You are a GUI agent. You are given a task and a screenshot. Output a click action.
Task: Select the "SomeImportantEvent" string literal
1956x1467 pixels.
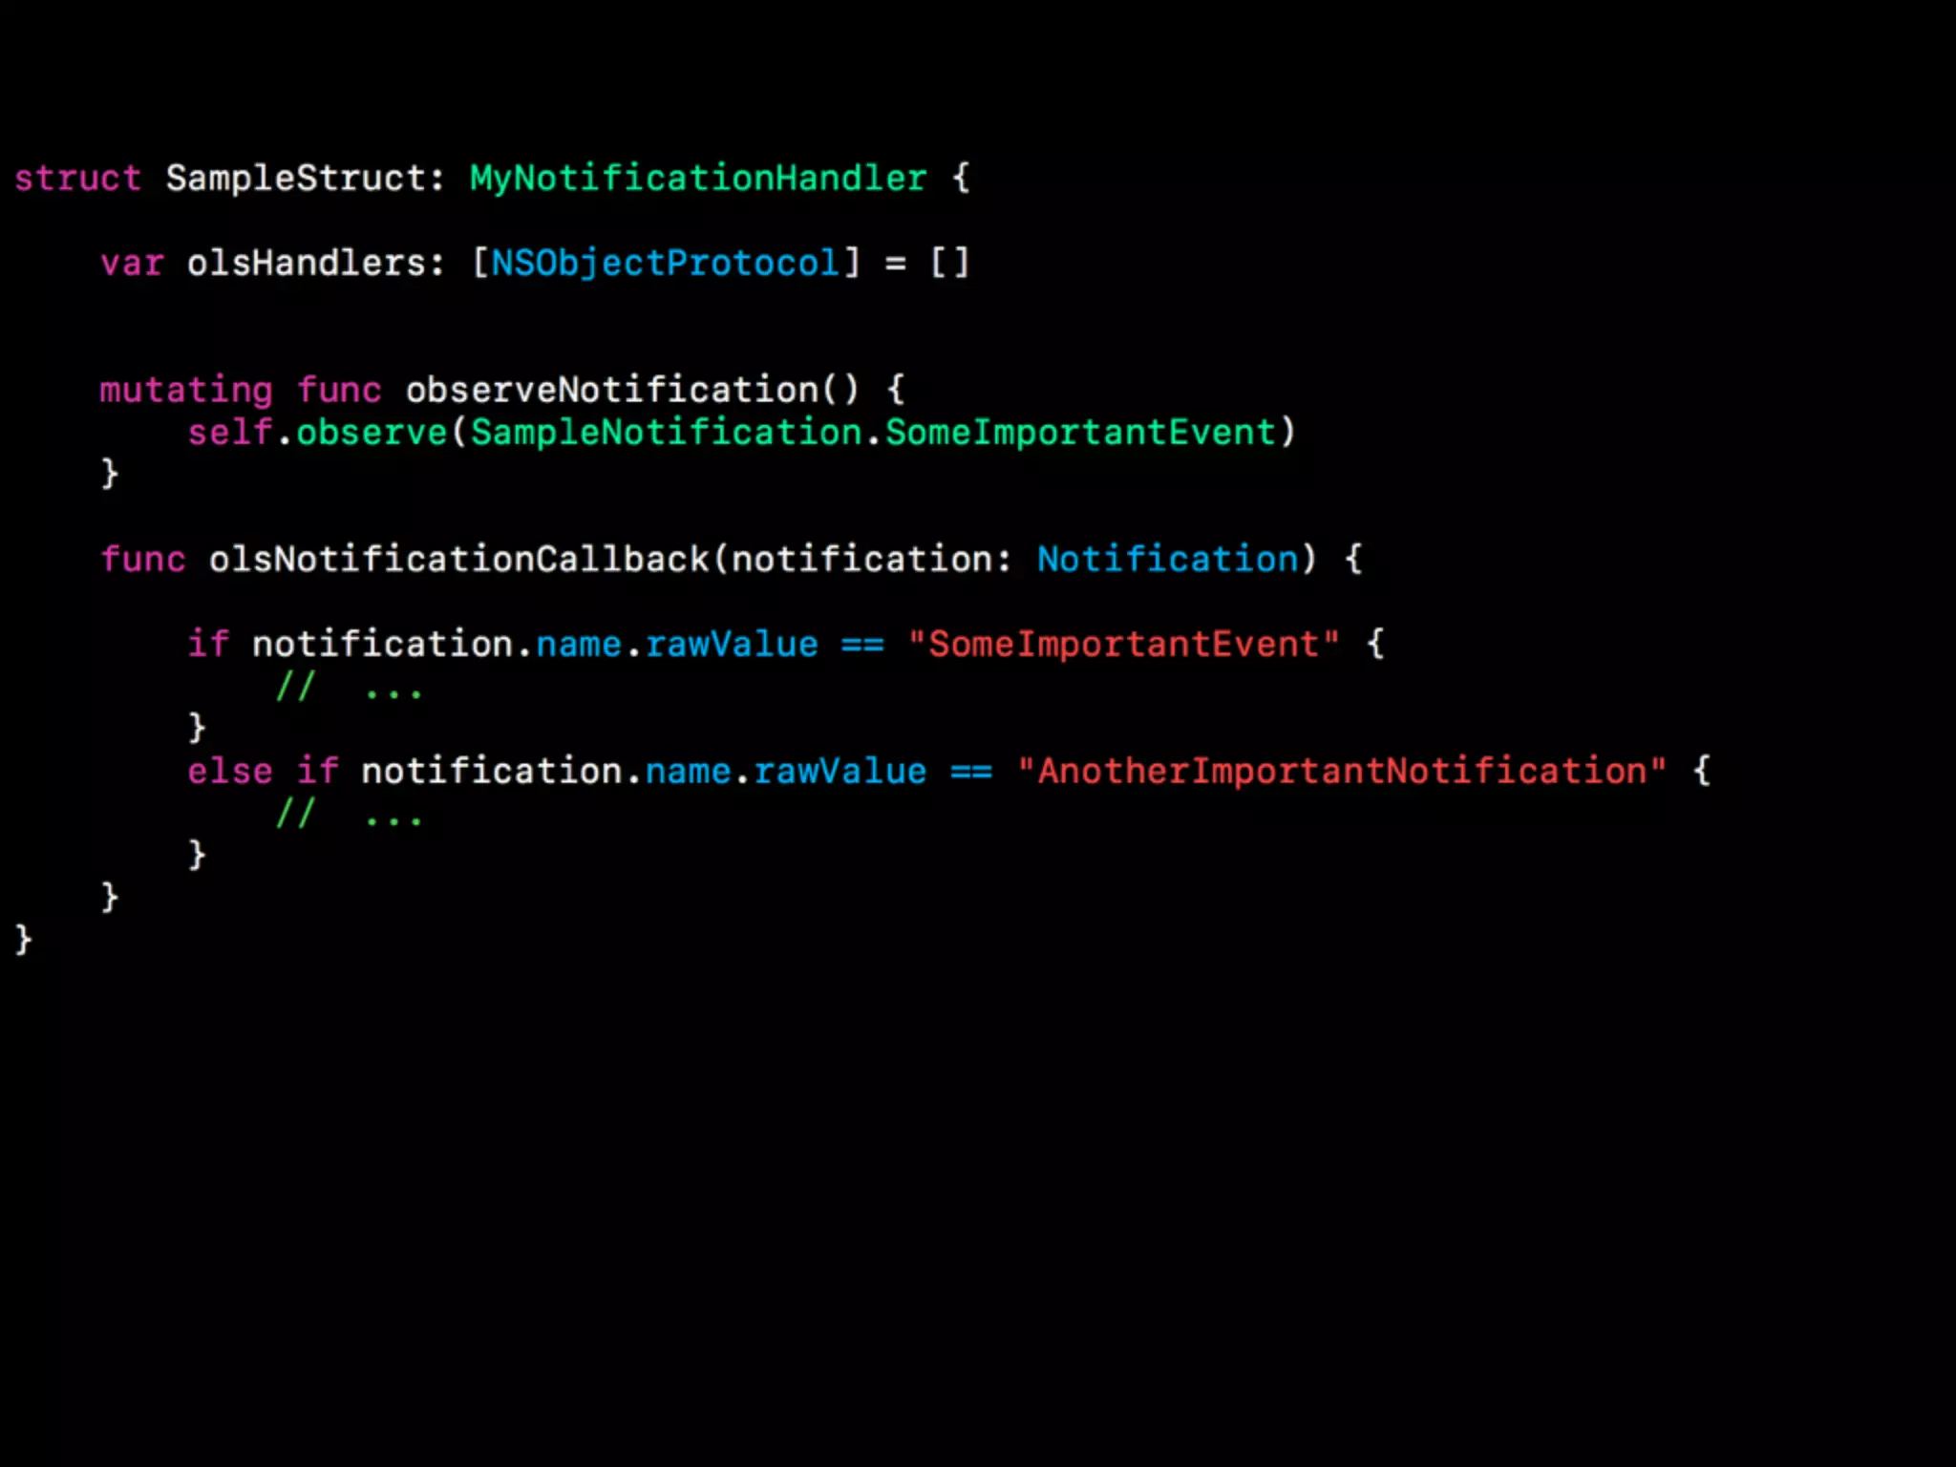point(1123,645)
